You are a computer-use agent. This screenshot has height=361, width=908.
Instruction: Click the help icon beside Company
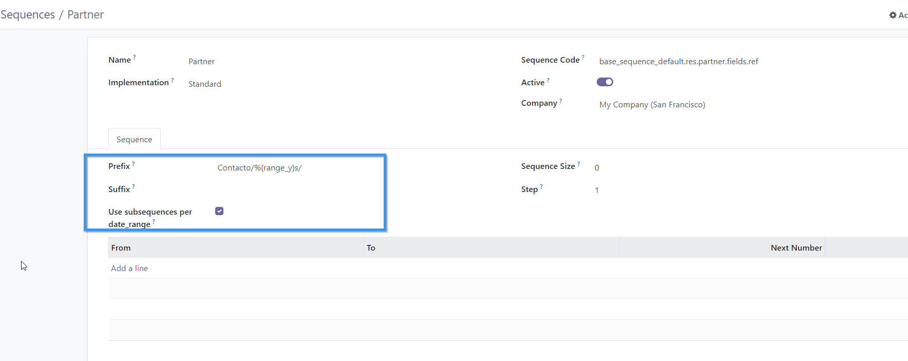(x=561, y=101)
